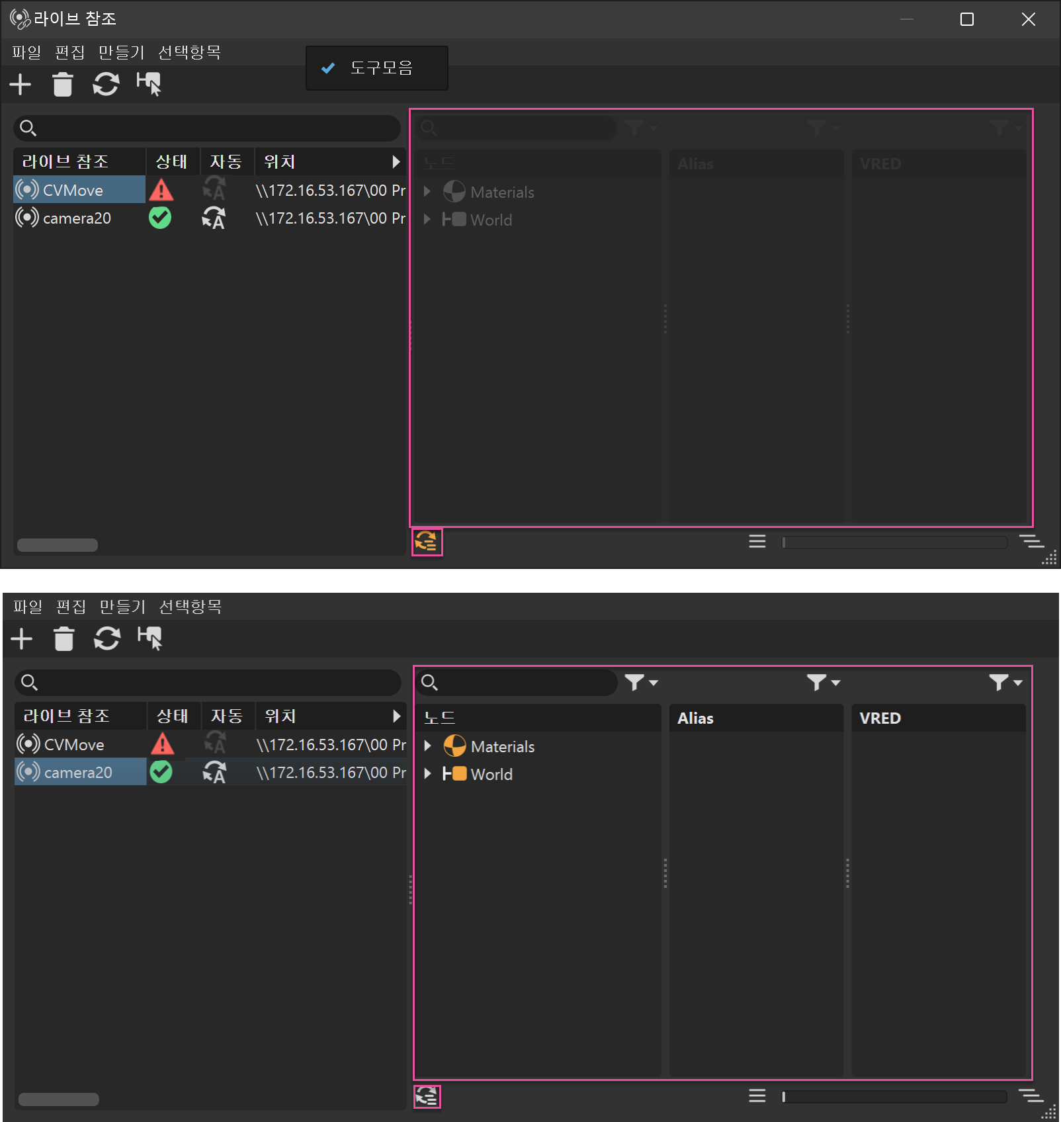The image size is (1061, 1122).
Task: Click the Alias column header in lower window
Action: (756, 718)
